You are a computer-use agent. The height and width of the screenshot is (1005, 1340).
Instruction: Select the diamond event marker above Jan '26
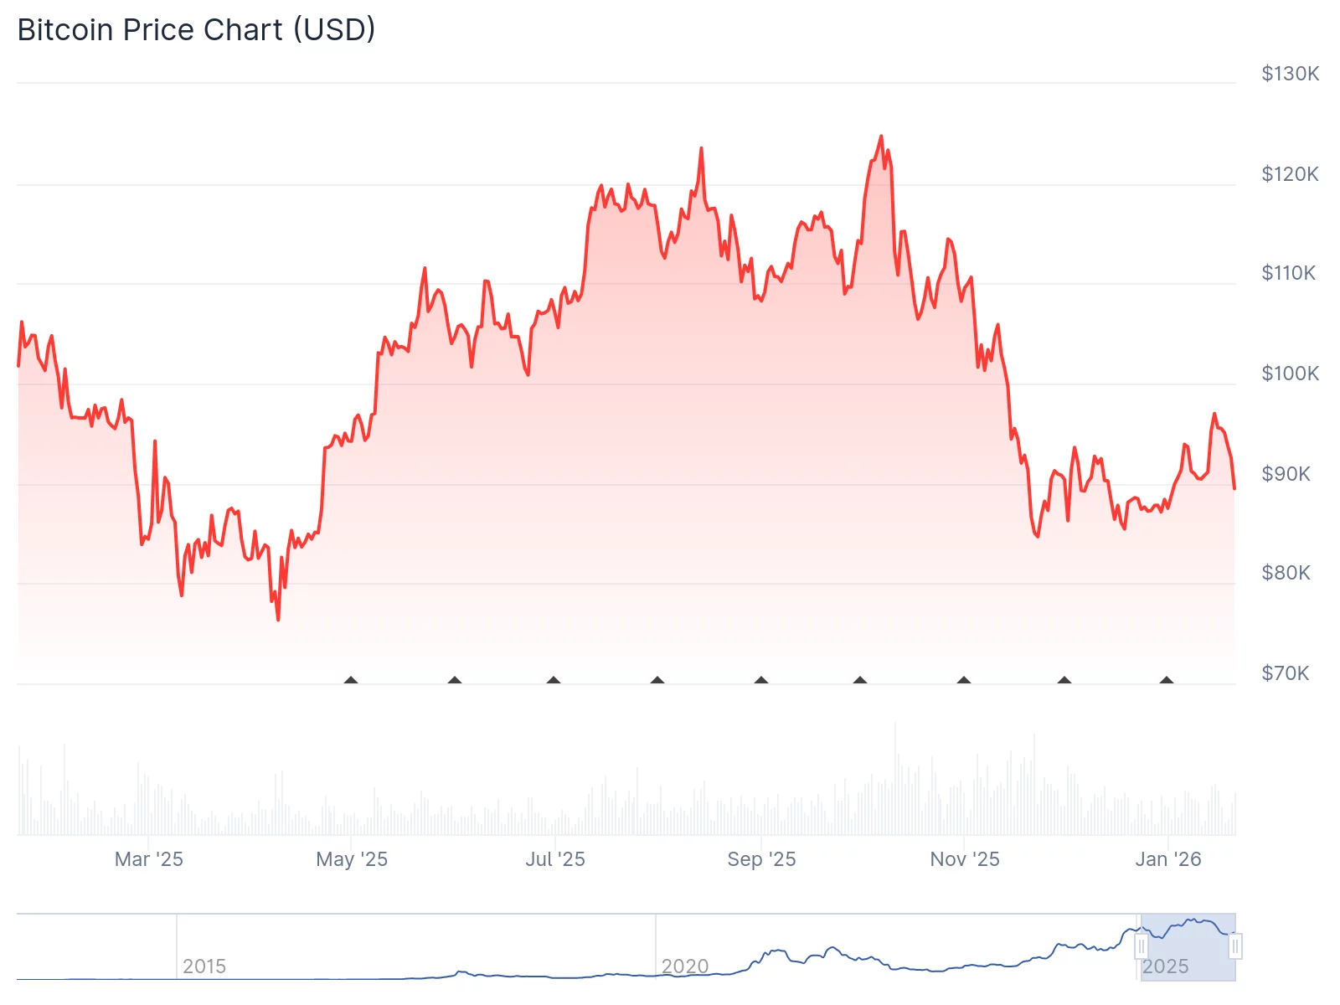click(x=1167, y=680)
